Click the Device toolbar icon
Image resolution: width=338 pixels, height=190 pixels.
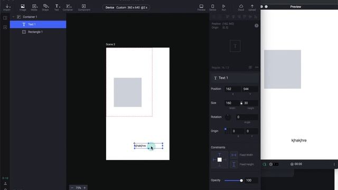pos(212,7)
